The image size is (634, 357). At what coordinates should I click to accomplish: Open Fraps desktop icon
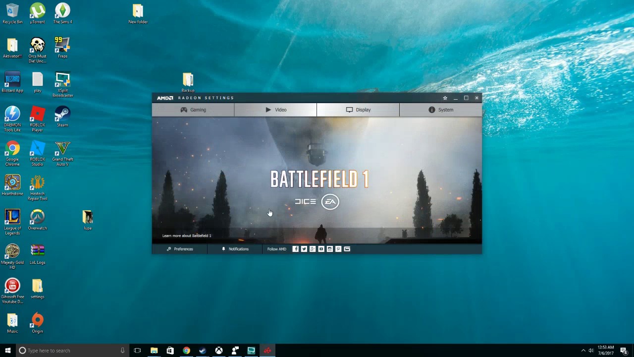tap(62, 48)
